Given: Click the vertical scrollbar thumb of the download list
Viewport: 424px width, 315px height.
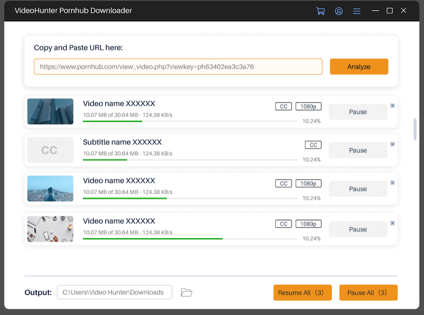Looking at the screenshot, I should pyautogui.click(x=415, y=129).
